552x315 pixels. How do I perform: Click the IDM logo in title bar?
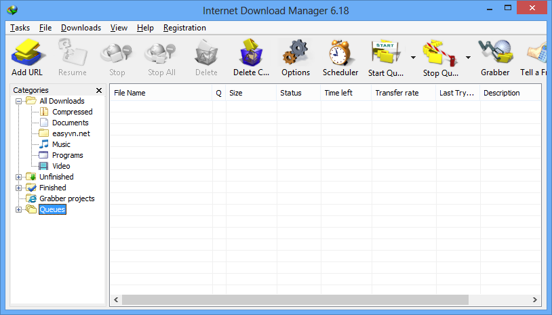[x=12, y=10]
